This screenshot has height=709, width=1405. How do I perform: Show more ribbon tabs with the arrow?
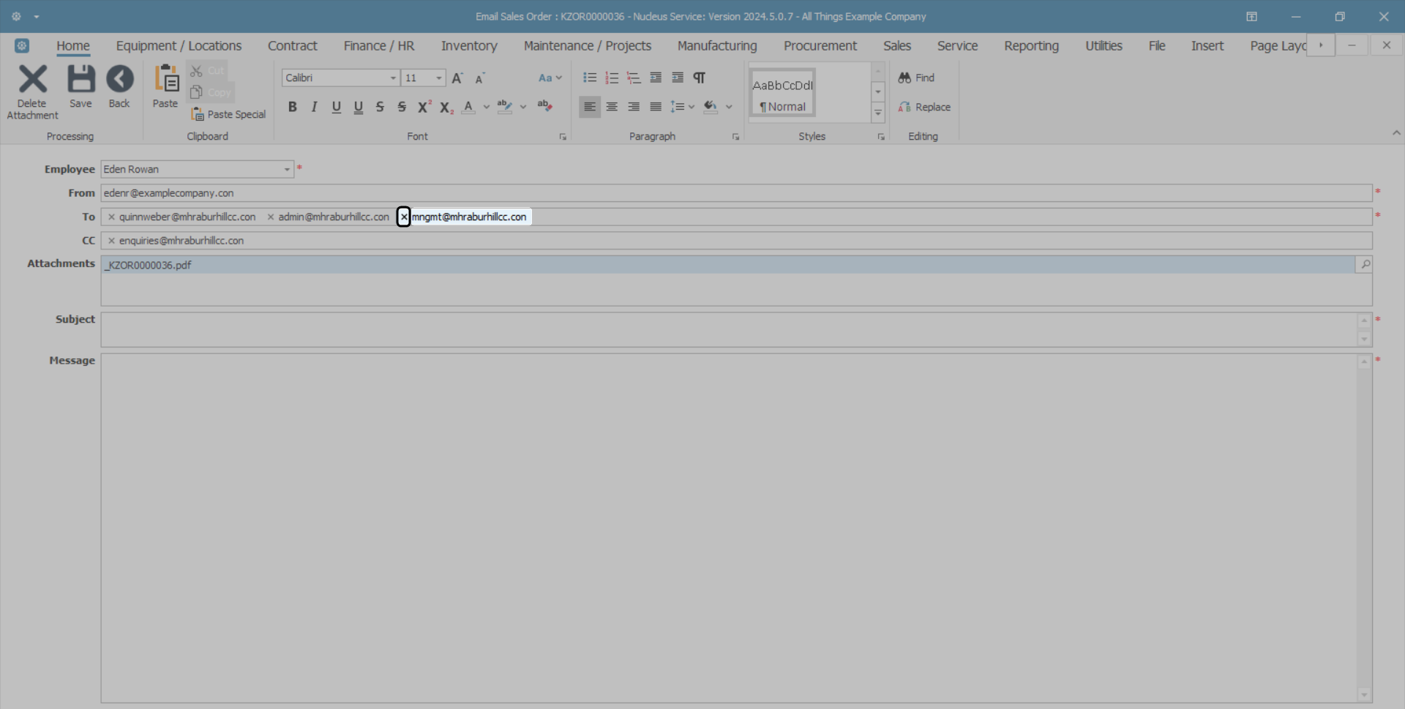click(1321, 45)
